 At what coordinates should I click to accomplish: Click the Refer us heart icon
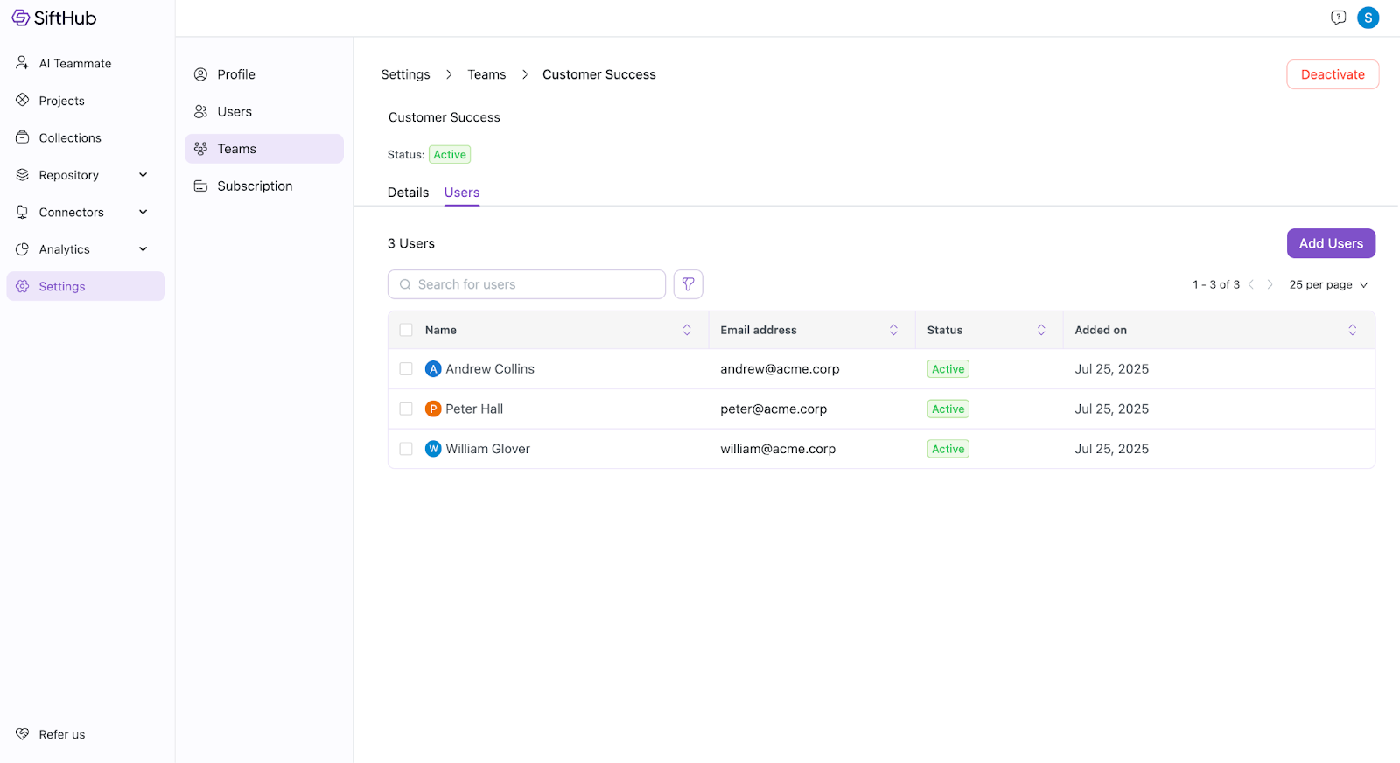point(23,734)
